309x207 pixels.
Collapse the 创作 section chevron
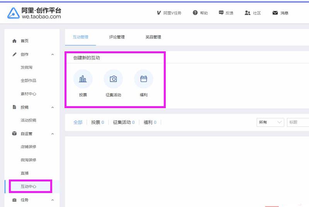pyautogui.click(x=53, y=55)
